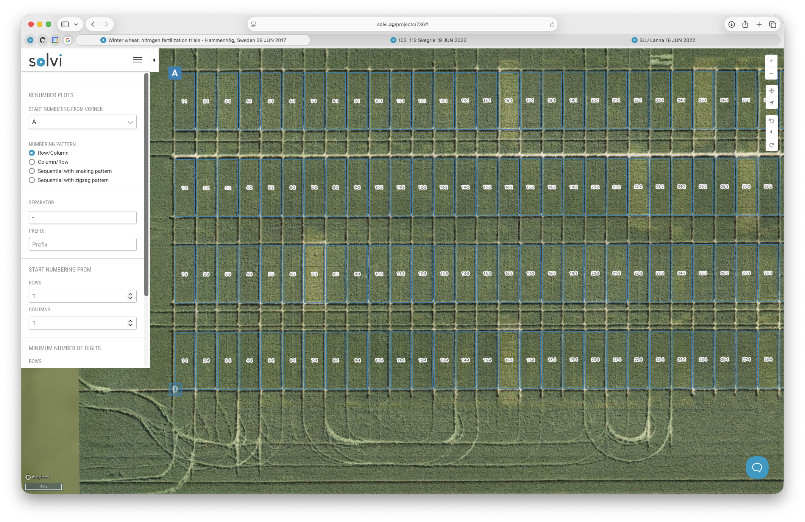The height and width of the screenshot is (522, 805).
Task: Click the Columns start number stepper
Action: point(130,323)
